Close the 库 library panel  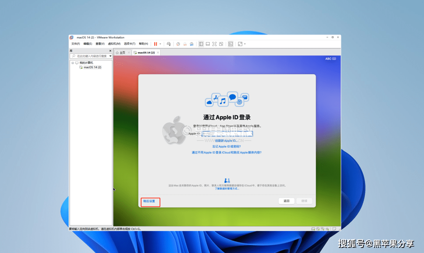coord(110,51)
